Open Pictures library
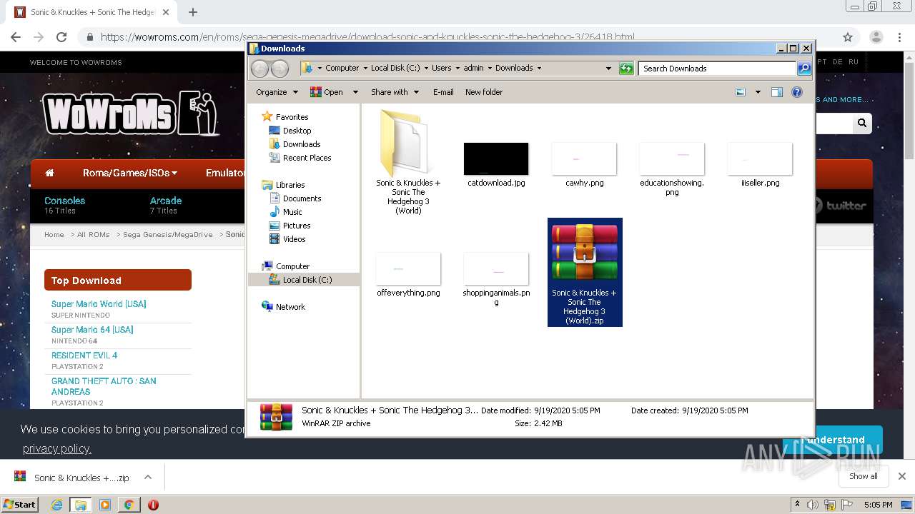This screenshot has width=915, height=514. point(297,226)
